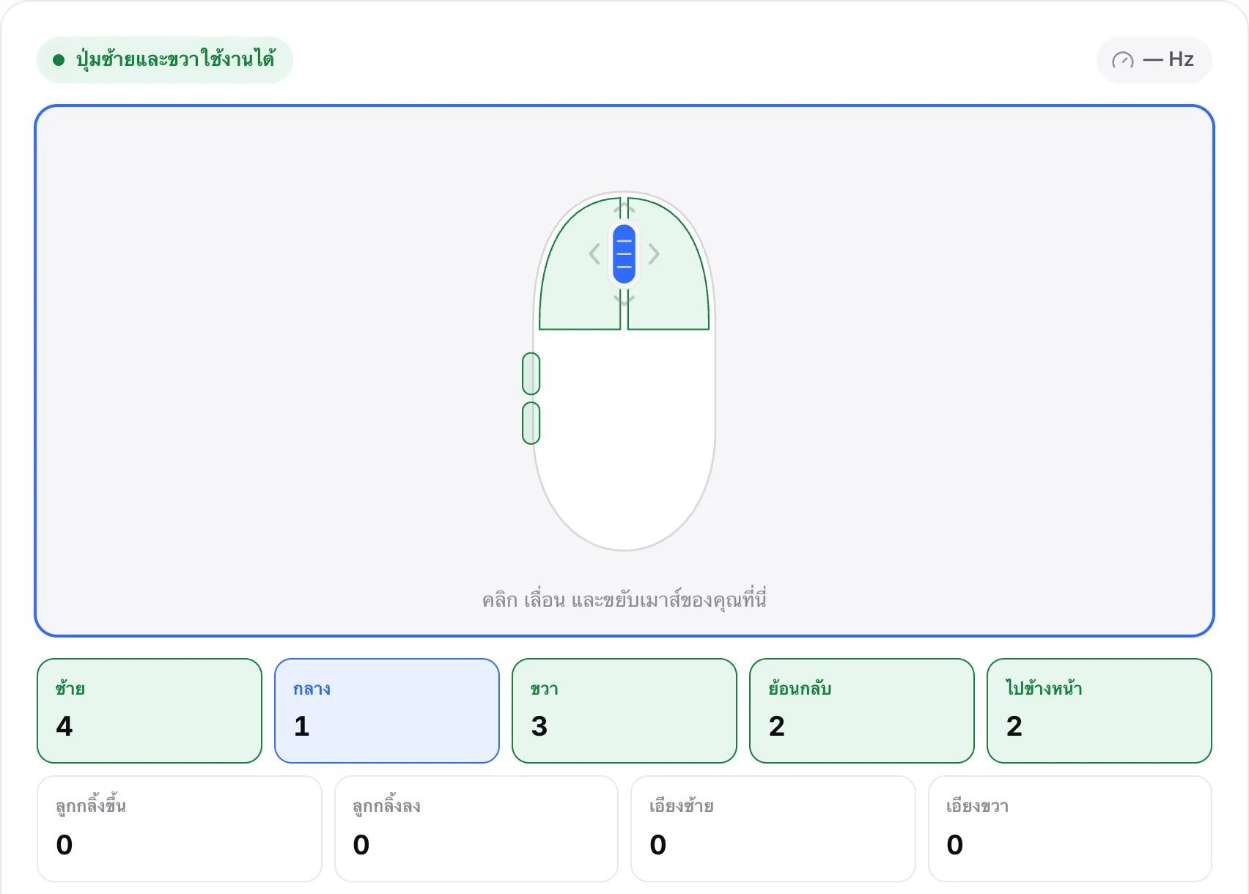Viewport: 1249px width, 894px height.
Task: Click the เอียงขวา tilt-right counter card
Action: [1070, 829]
